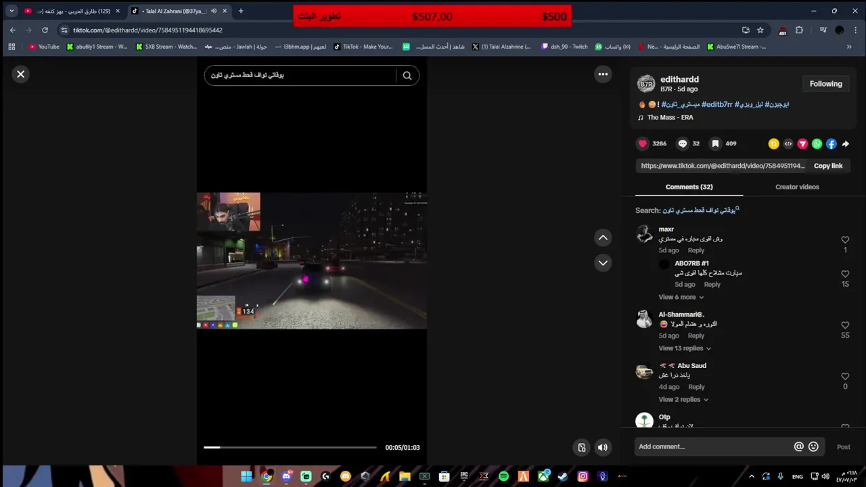Reload the page in Chrome
866x487 pixels.
pyautogui.click(x=45, y=30)
